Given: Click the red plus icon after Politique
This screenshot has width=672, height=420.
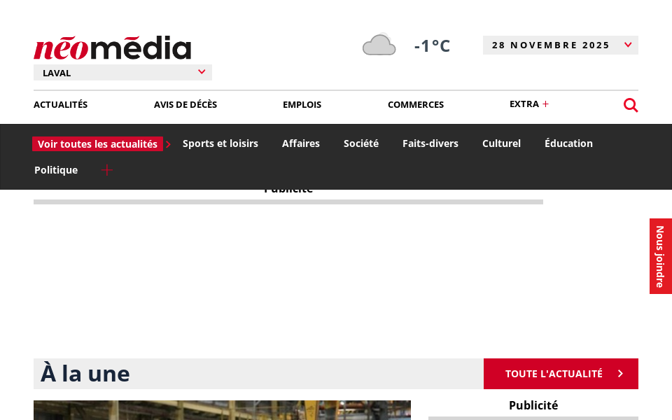Looking at the screenshot, I should tap(106, 170).
